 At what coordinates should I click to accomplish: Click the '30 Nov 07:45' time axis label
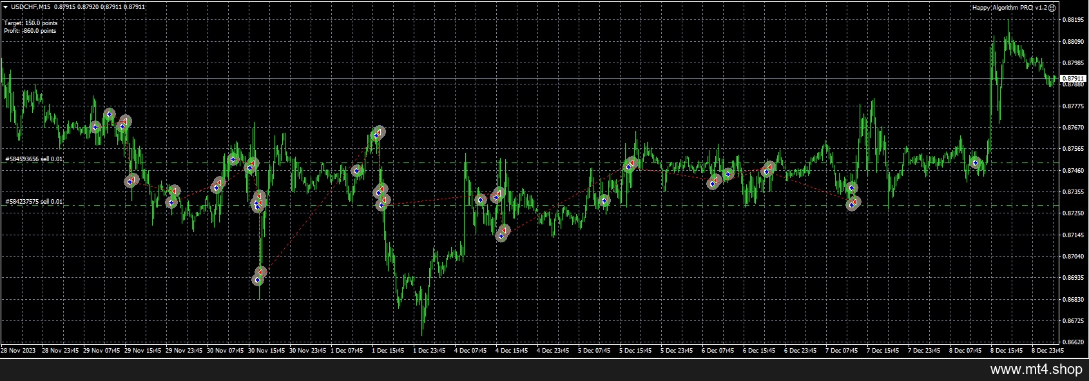(226, 351)
